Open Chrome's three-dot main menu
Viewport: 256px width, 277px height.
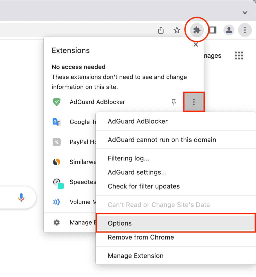coord(245,30)
